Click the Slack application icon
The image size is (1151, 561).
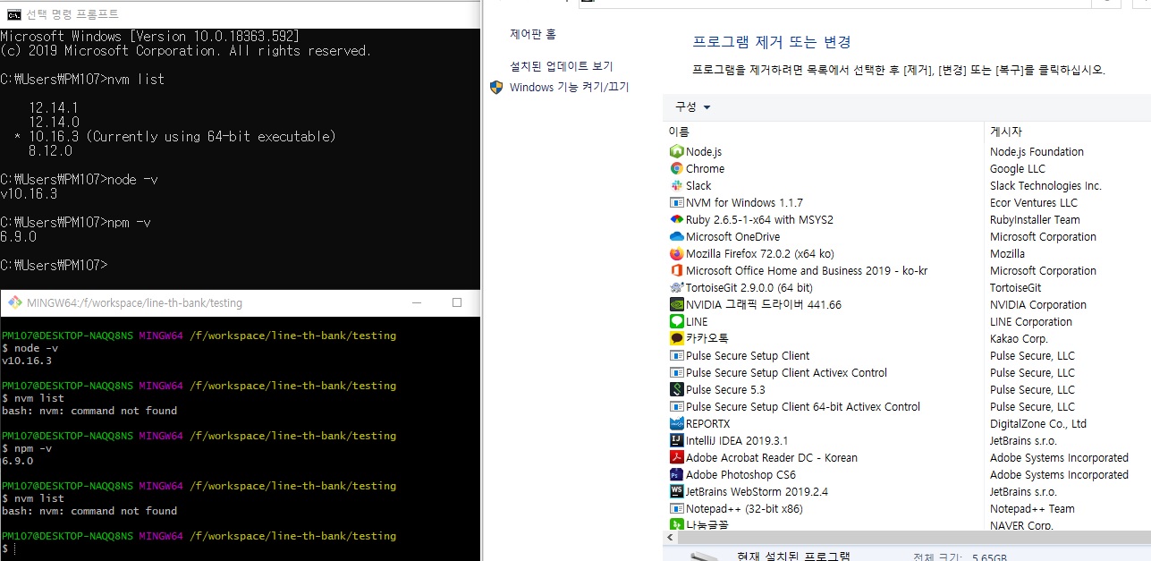(676, 186)
